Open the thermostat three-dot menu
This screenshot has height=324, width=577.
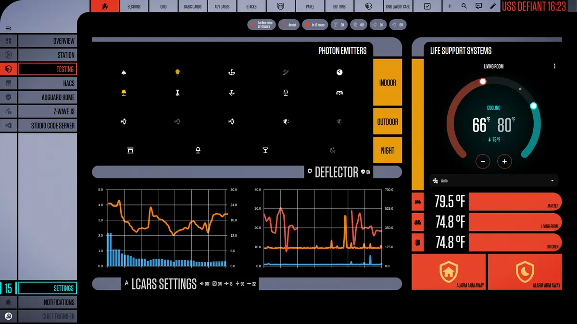coord(554,66)
